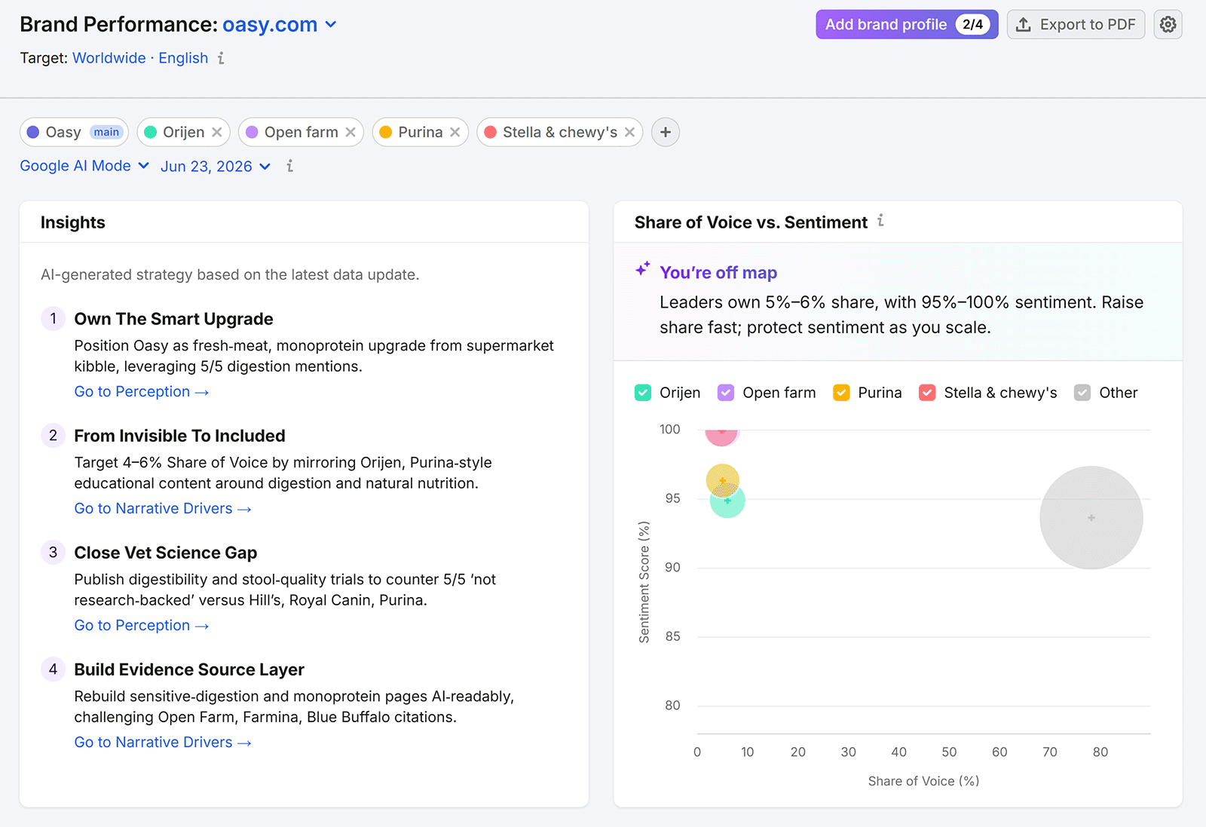Click the 2/4 badge on Add brand profile
1206x827 pixels.
click(972, 24)
